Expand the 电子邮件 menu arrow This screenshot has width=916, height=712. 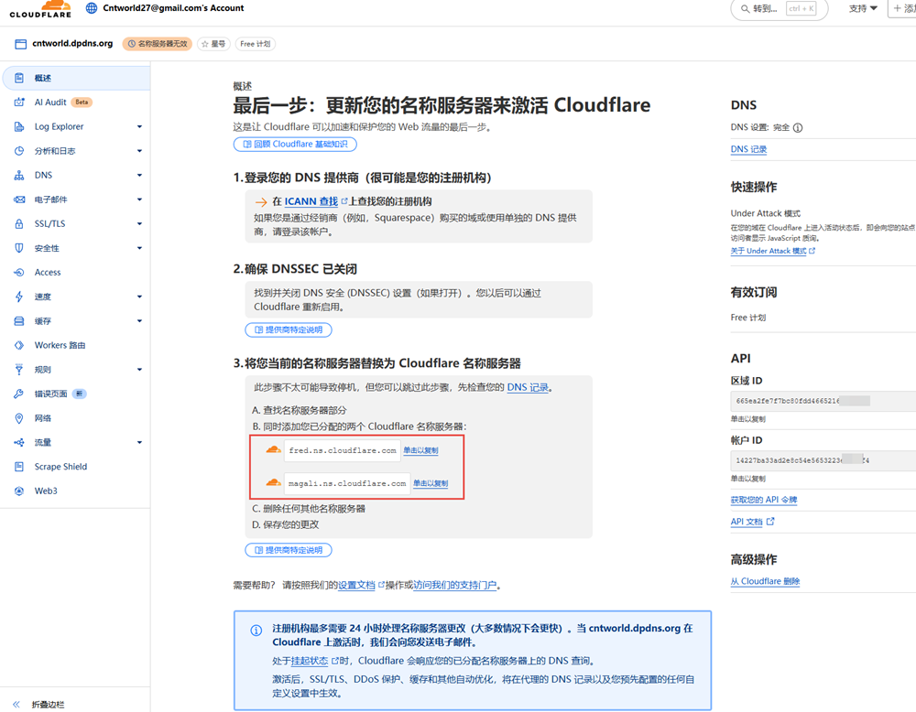click(139, 200)
